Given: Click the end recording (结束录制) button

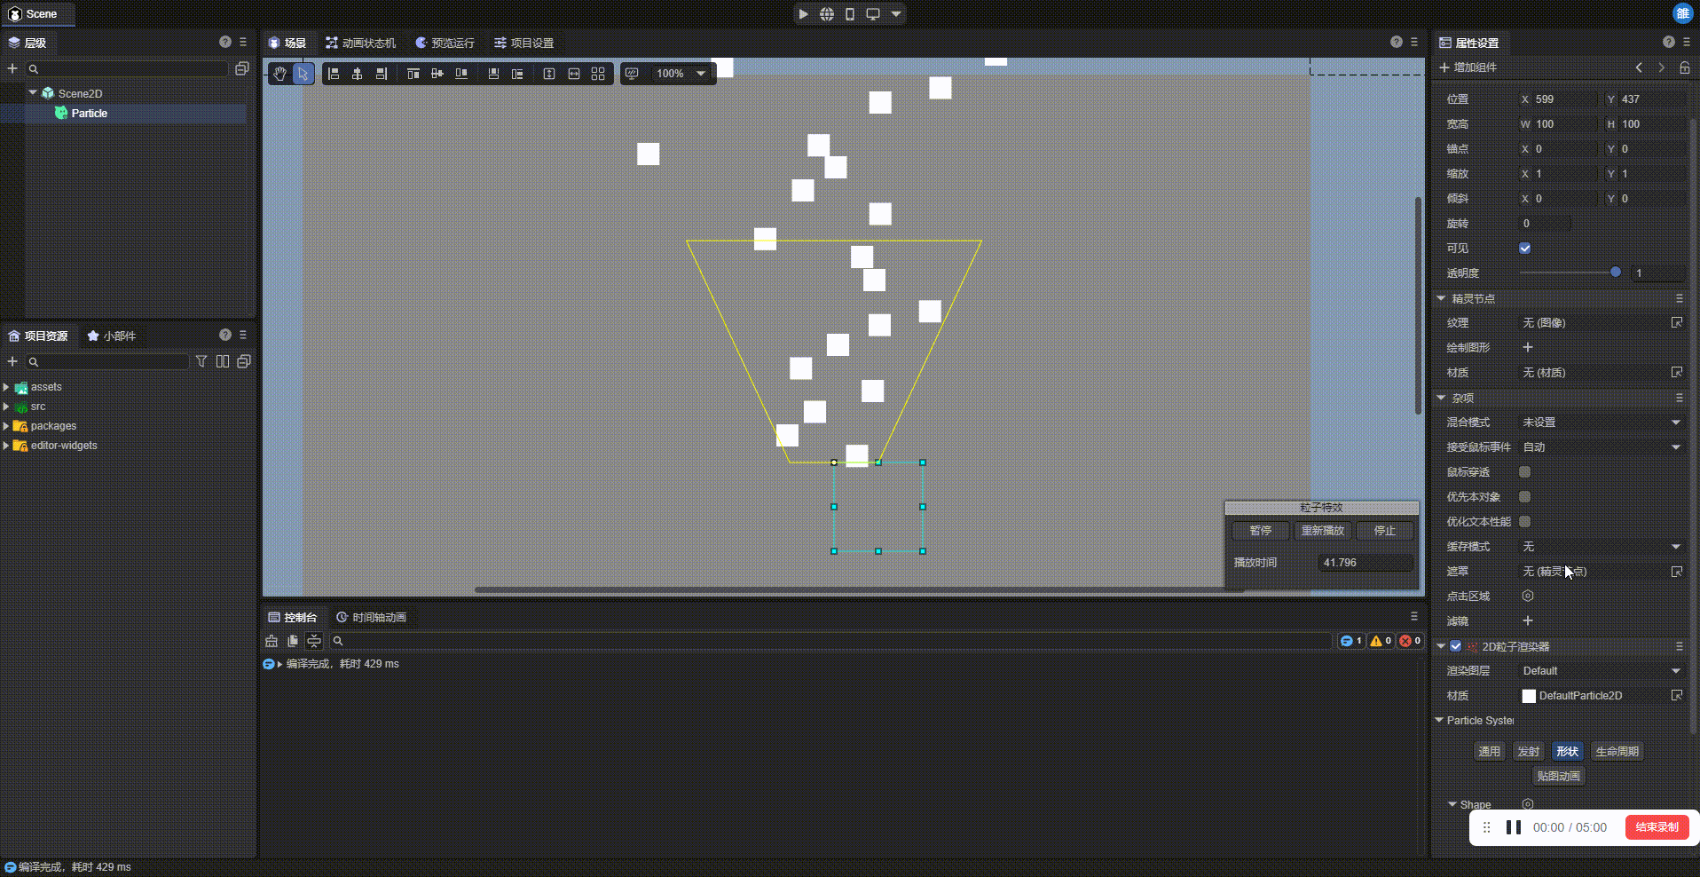Looking at the screenshot, I should pyautogui.click(x=1657, y=827).
